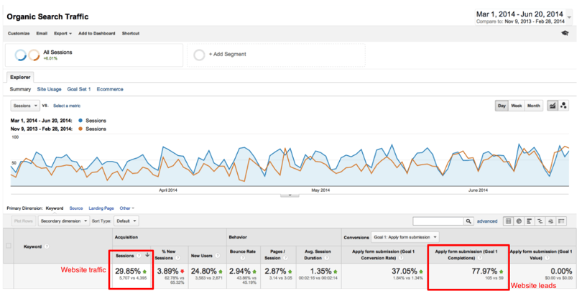The image size is (582, 296).
Task: Open the Secondary dimension dropdown
Action: tap(63, 221)
